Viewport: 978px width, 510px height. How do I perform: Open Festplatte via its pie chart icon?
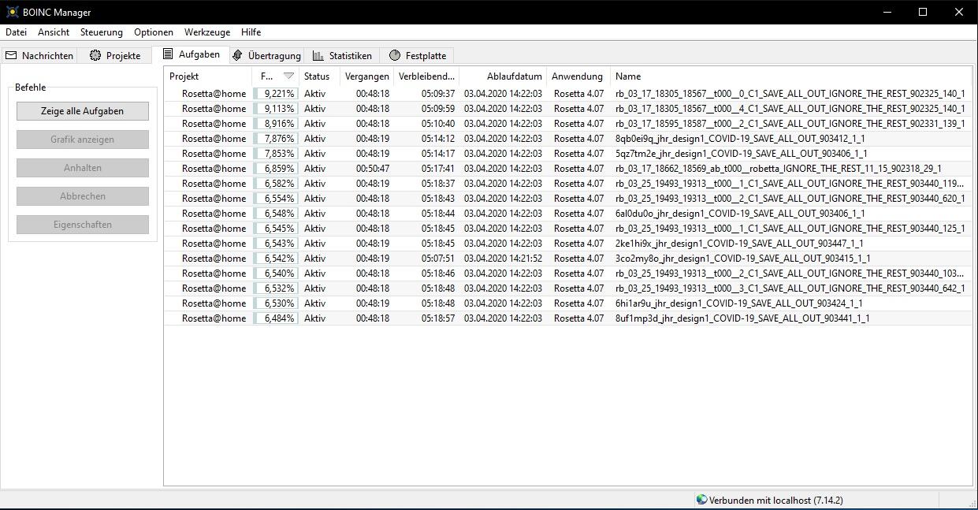tap(395, 55)
